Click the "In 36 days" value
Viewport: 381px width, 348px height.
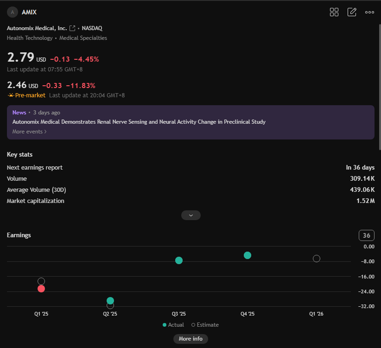point(360,168)
